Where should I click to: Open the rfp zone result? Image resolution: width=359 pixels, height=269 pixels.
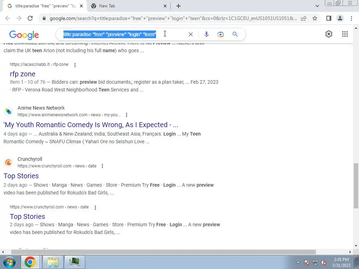[x=22, y=74]
